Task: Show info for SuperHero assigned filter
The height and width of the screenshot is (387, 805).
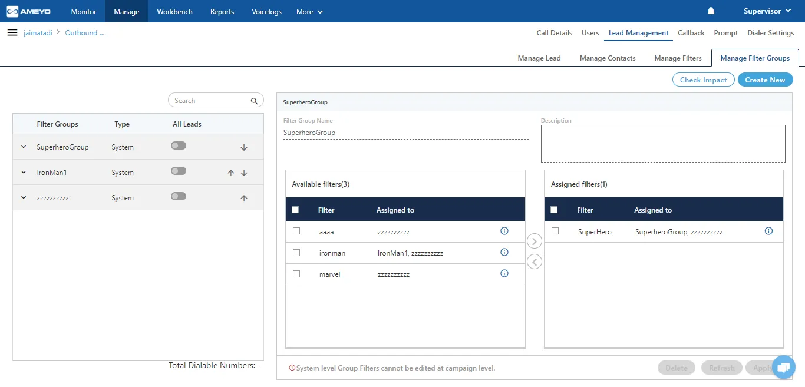Action: coord(768,231)
